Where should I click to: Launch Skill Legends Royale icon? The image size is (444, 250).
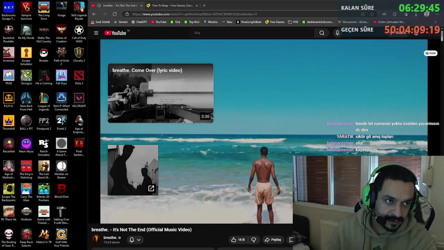click(79, 11)
